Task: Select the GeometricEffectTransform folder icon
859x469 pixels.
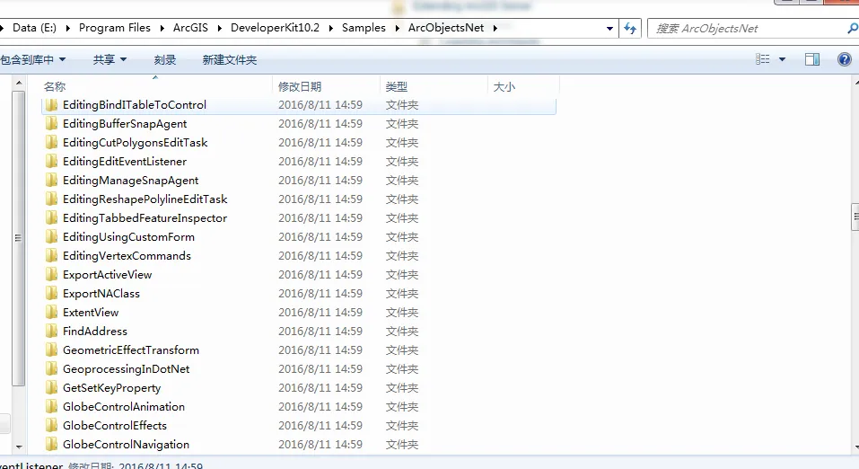Action: pos(51,350)
